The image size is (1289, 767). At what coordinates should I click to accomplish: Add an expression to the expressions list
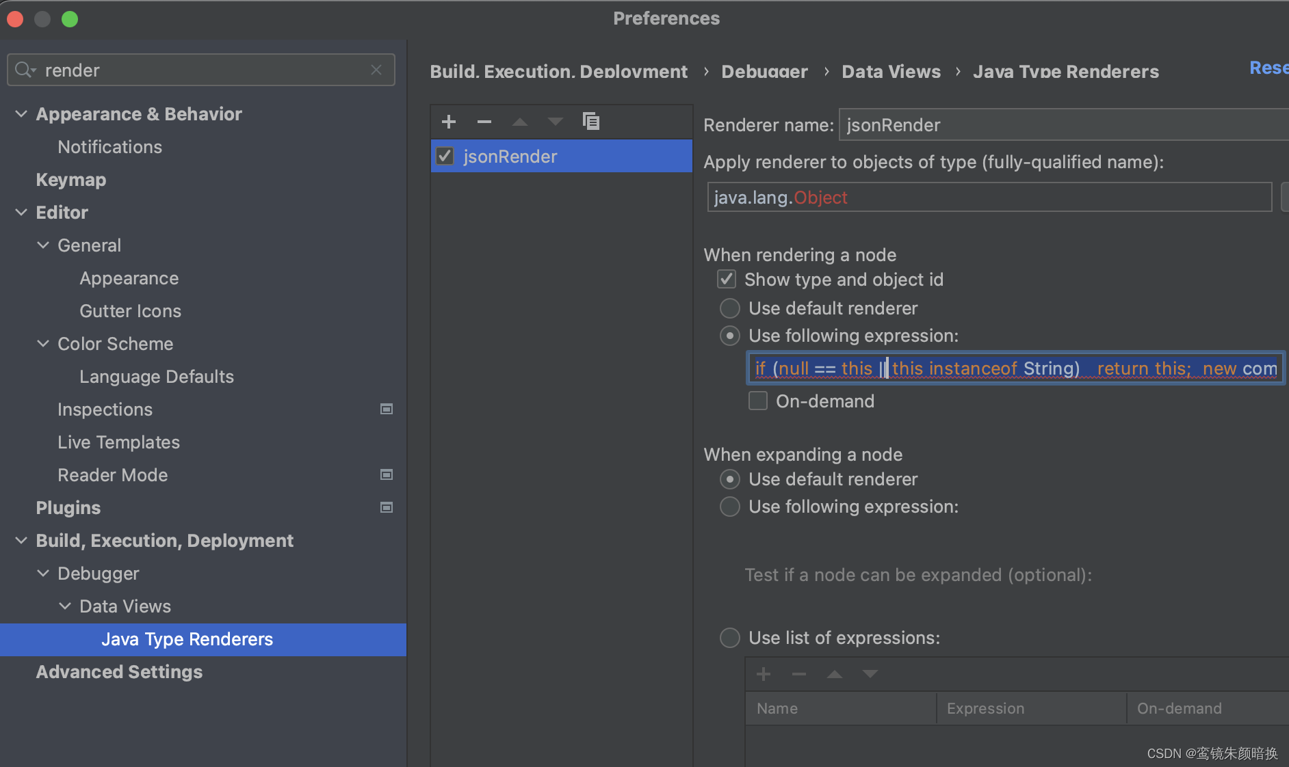click(764, 674)
